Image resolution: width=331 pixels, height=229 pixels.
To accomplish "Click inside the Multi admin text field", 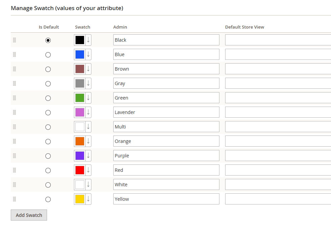I will coord(166,127).
